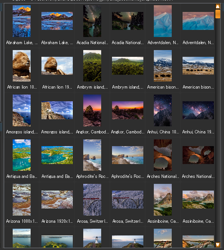Select the portrait American bison thumbnail
The width and height of the screenshot is (224, 250).
click(163, 66)
